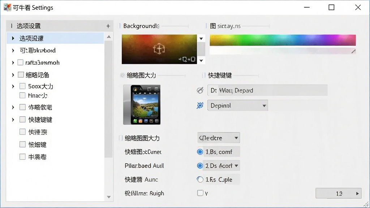Viewport: 370px width, 208px height.
Task: Click the sidebar scrollbar down arrow
Action: [109, 197]
